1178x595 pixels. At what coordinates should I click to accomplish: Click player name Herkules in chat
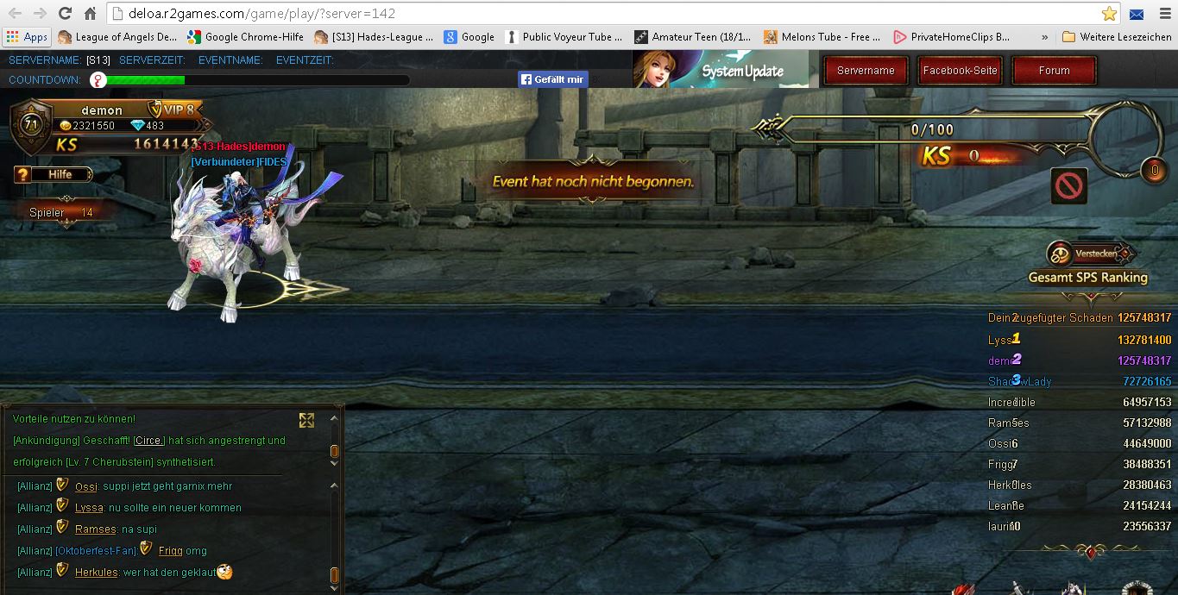96,572
